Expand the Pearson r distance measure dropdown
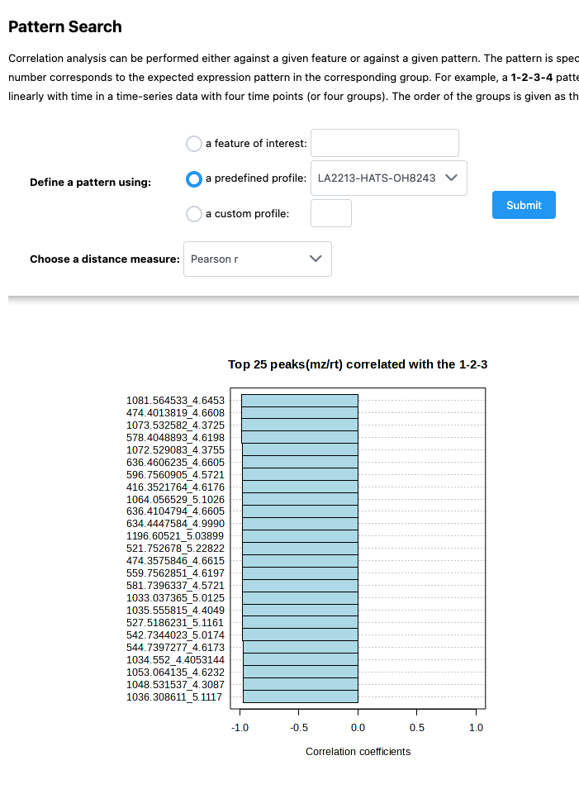This screenshot has height=789, width=579. tap(258, 259)
